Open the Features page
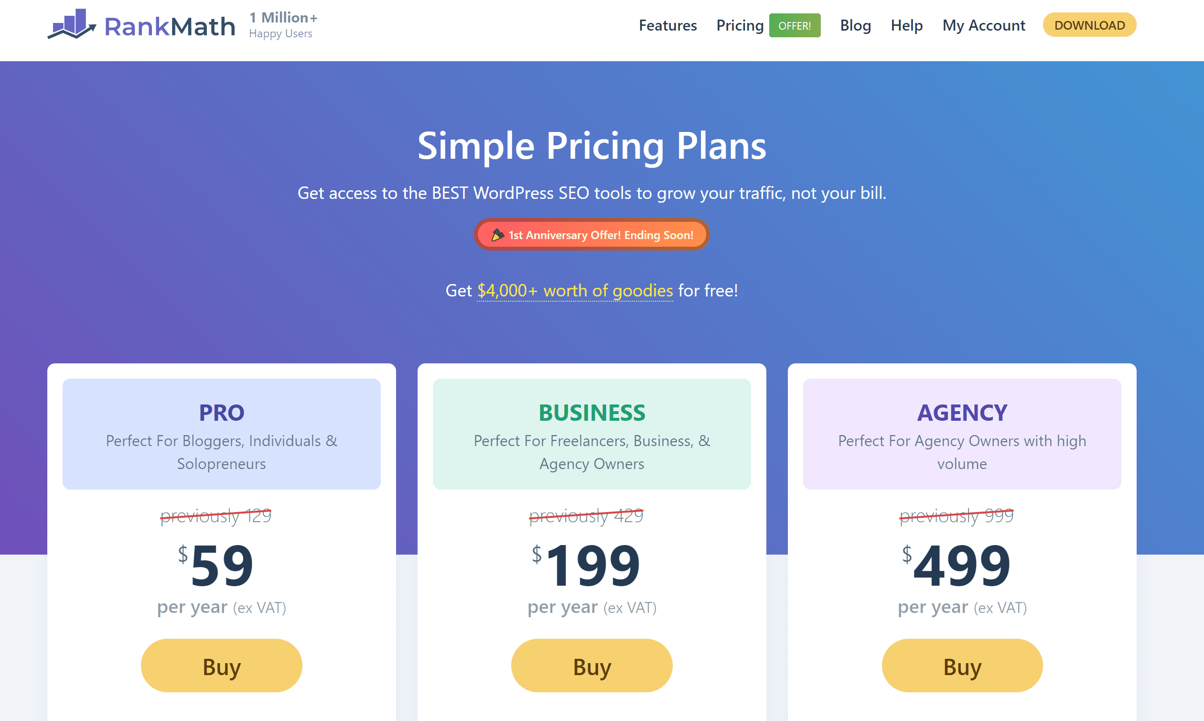This screenshot has width=1204, height=721. click(x=668, y=25)
